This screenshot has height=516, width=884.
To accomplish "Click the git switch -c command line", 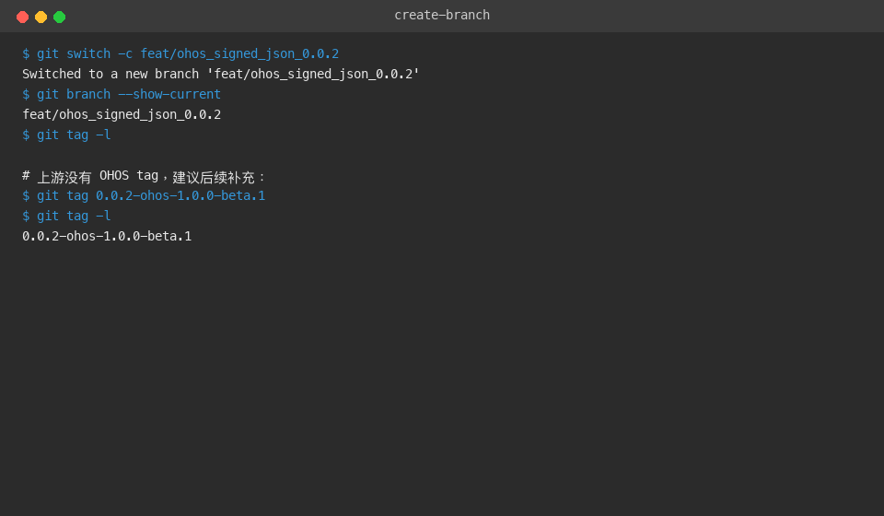I will pos(180,53).
